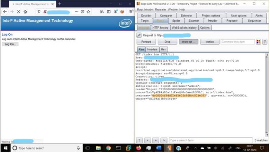Click the orange extension icon in Firefox toolbar
Image resolution: width=270 pixels, height=153 pixels.
(122, 12)
